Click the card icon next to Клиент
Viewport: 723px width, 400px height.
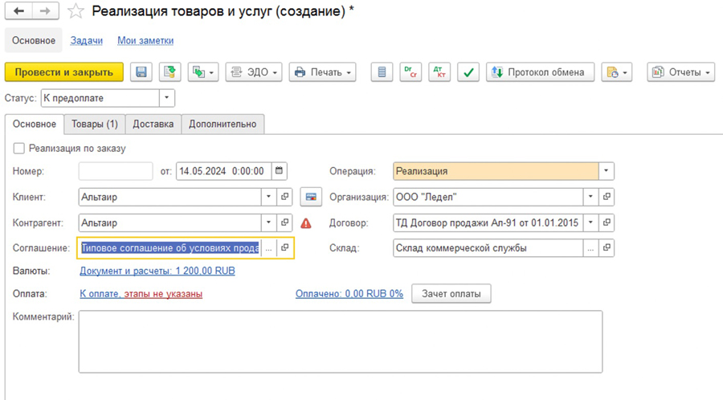point(309,197)
